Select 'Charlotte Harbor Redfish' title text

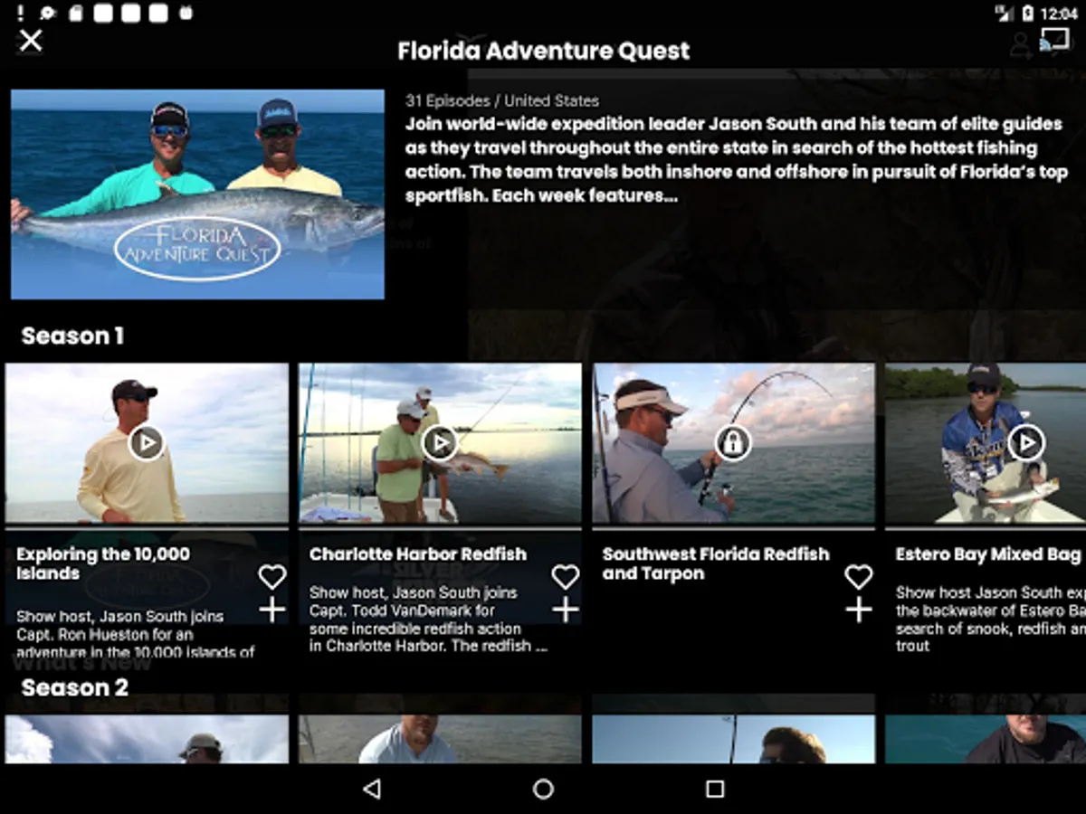pos(418,554)
